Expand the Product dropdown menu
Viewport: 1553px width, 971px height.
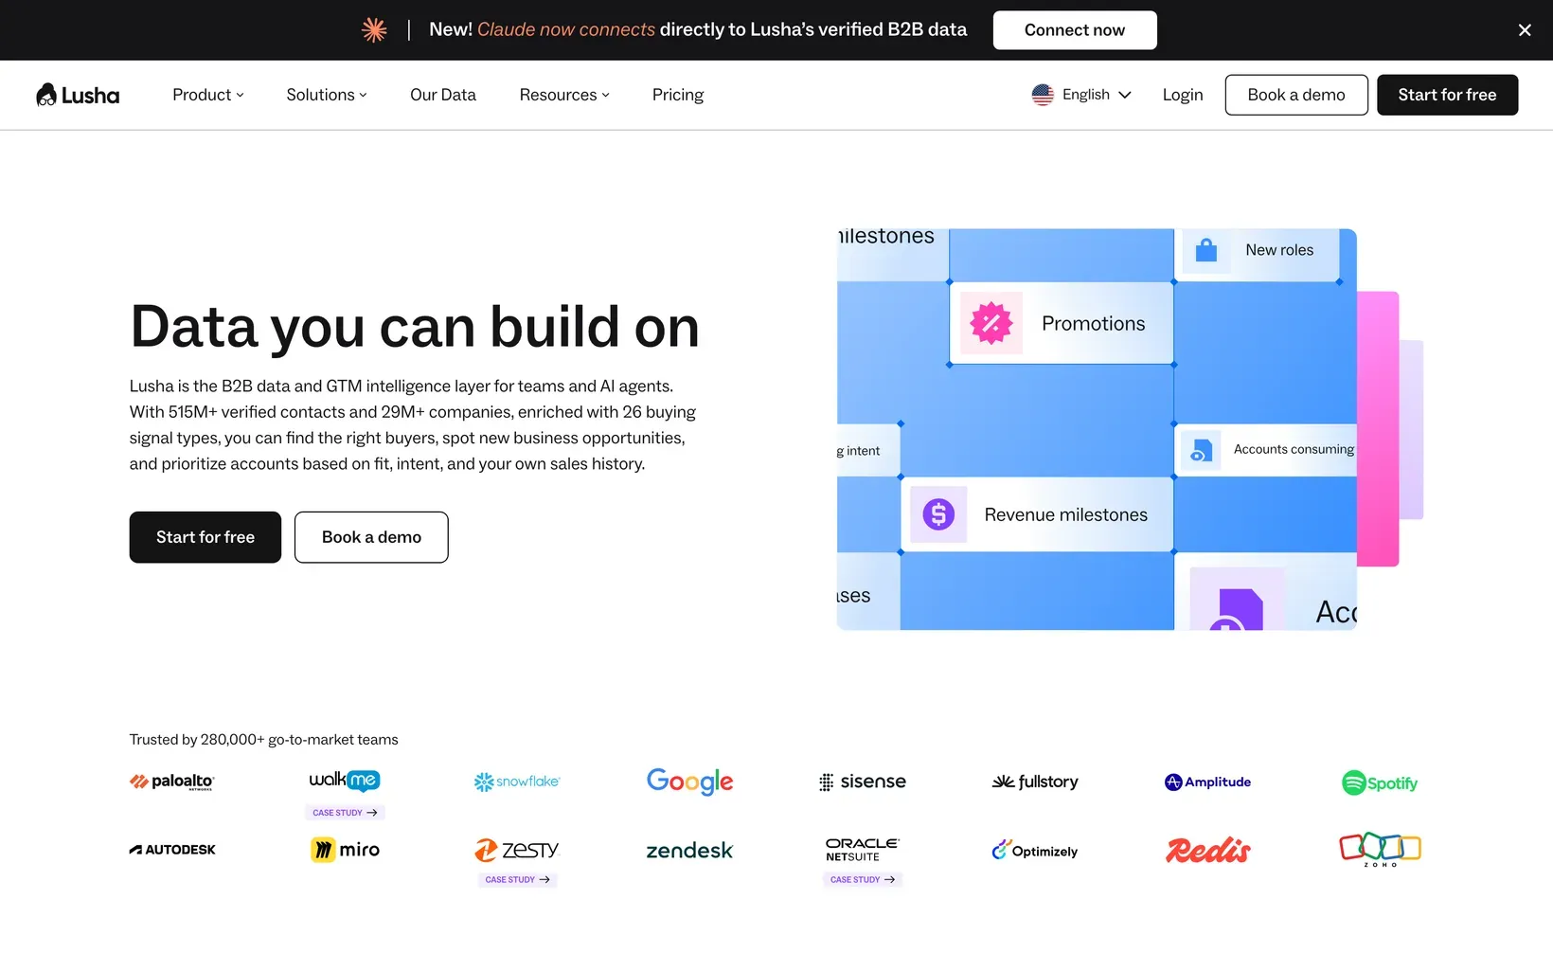(208, 95)
